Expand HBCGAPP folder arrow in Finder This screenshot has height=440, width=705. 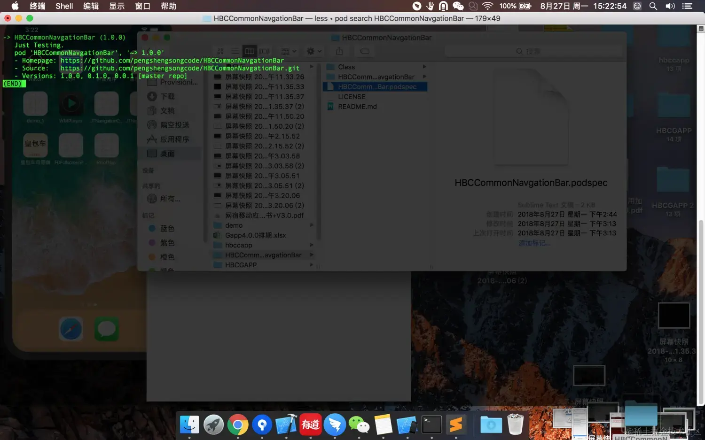(x=311, y=265)
